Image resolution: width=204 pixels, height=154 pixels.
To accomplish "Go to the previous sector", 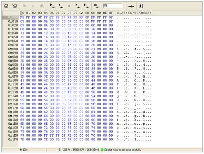I will (x=61, y=6).
